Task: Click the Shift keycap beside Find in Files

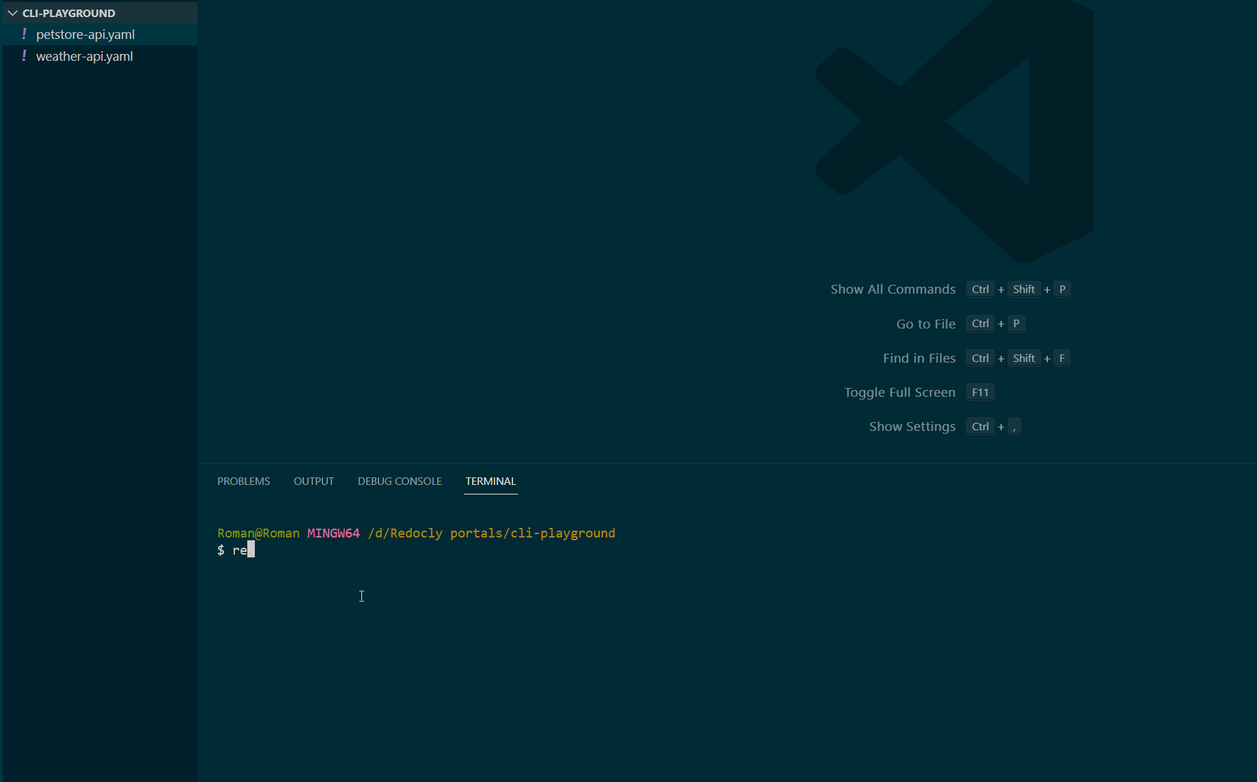Action: pos(1024,358)
